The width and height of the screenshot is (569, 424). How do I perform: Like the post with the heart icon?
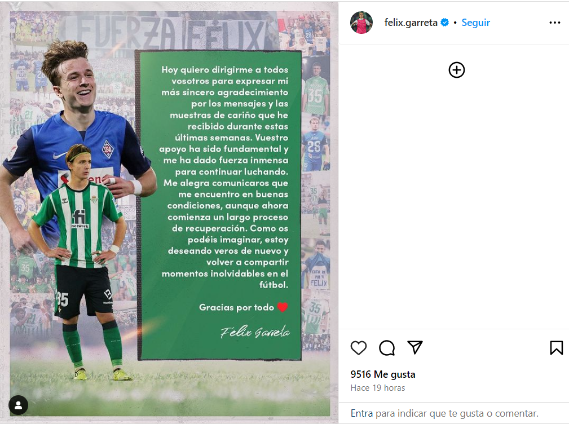click(x=359, y=348)
